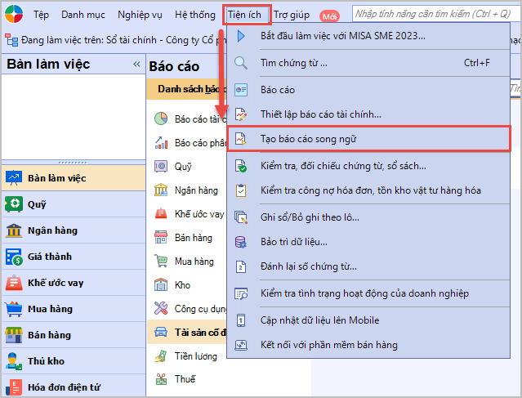Click the MISA colorful logo icon

(15, 15)
